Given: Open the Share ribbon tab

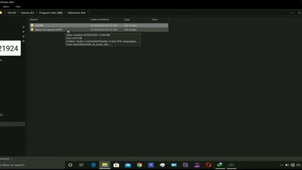Looking at the screenshot, I should (x=6, y=7).
